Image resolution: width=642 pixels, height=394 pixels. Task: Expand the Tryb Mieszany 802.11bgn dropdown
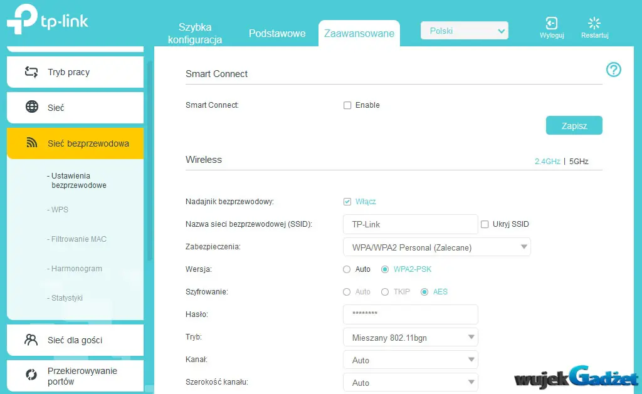pos(411,337)
